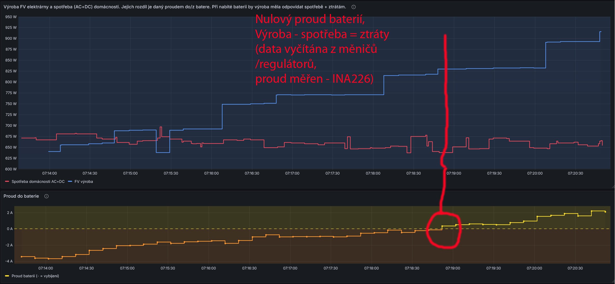615x284 pixels.
Task: Click 07:14:00 time label on bottom chart
Action: 45,268
